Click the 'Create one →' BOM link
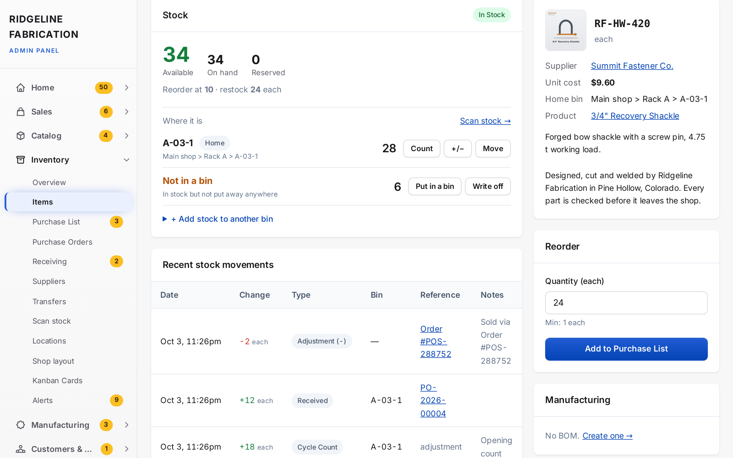This screenshot has width=733, height=458. click(x=607, y=435)
